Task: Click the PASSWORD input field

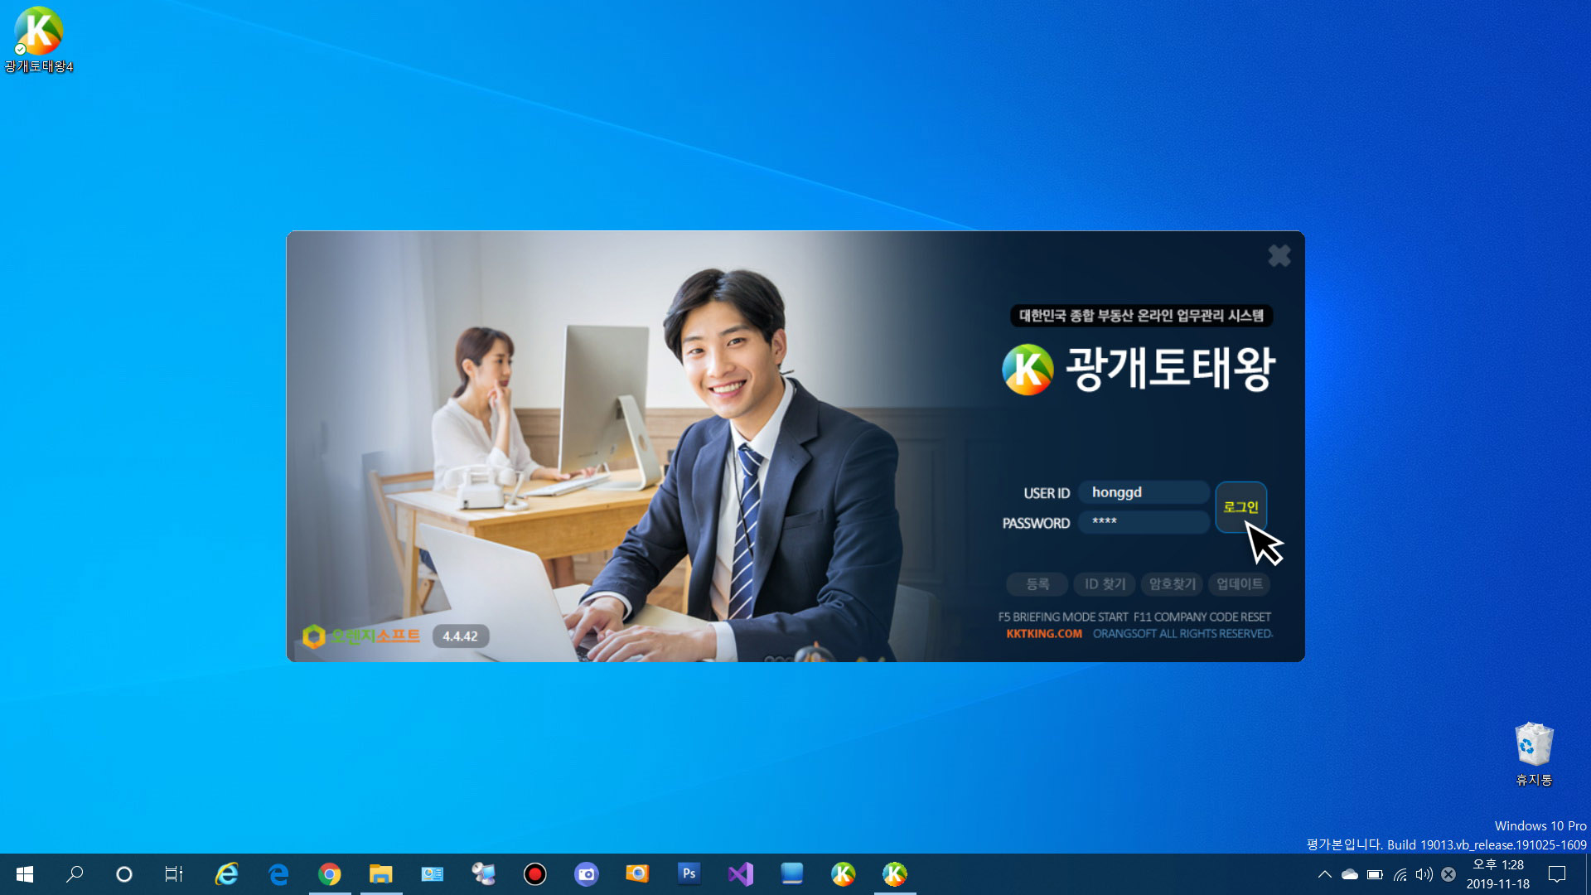Action: pyautogui.click(x=1144, y=522)
